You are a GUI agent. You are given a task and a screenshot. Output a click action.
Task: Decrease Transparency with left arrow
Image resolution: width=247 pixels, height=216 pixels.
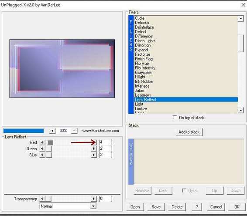click(42, 199)
